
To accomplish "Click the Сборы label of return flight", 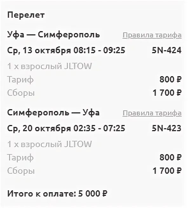I will pyautogui.click(x=21, y=171).
